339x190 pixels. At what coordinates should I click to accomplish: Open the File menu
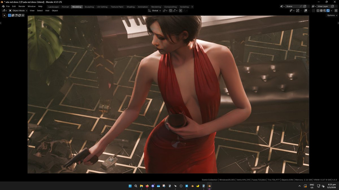[8, 6]
